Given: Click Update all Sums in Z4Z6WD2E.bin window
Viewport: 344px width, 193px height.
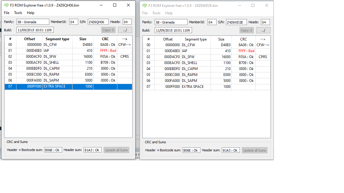Looking at the screenshot, I should [254, 150].
